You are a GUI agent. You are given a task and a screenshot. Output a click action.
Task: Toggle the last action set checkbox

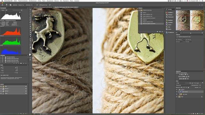tap(1, 62)
